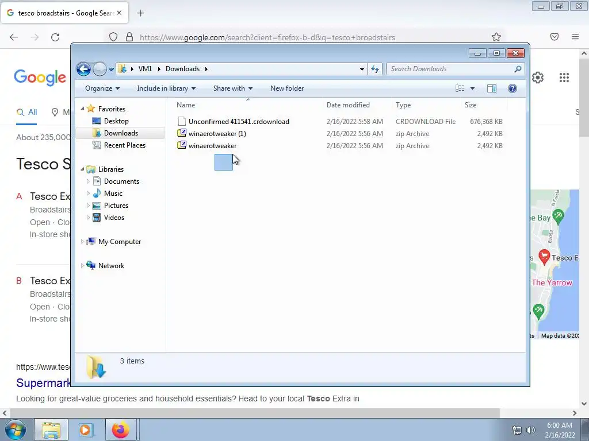Click the refresh button beside address bar

pyautogui.click(x=375, y=69)
